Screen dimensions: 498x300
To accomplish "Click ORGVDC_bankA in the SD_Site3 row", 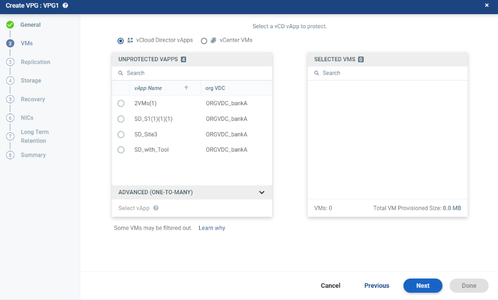I will [x=226, y=135].
